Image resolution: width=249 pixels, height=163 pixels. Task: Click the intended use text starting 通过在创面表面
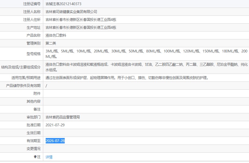point(127,78)
